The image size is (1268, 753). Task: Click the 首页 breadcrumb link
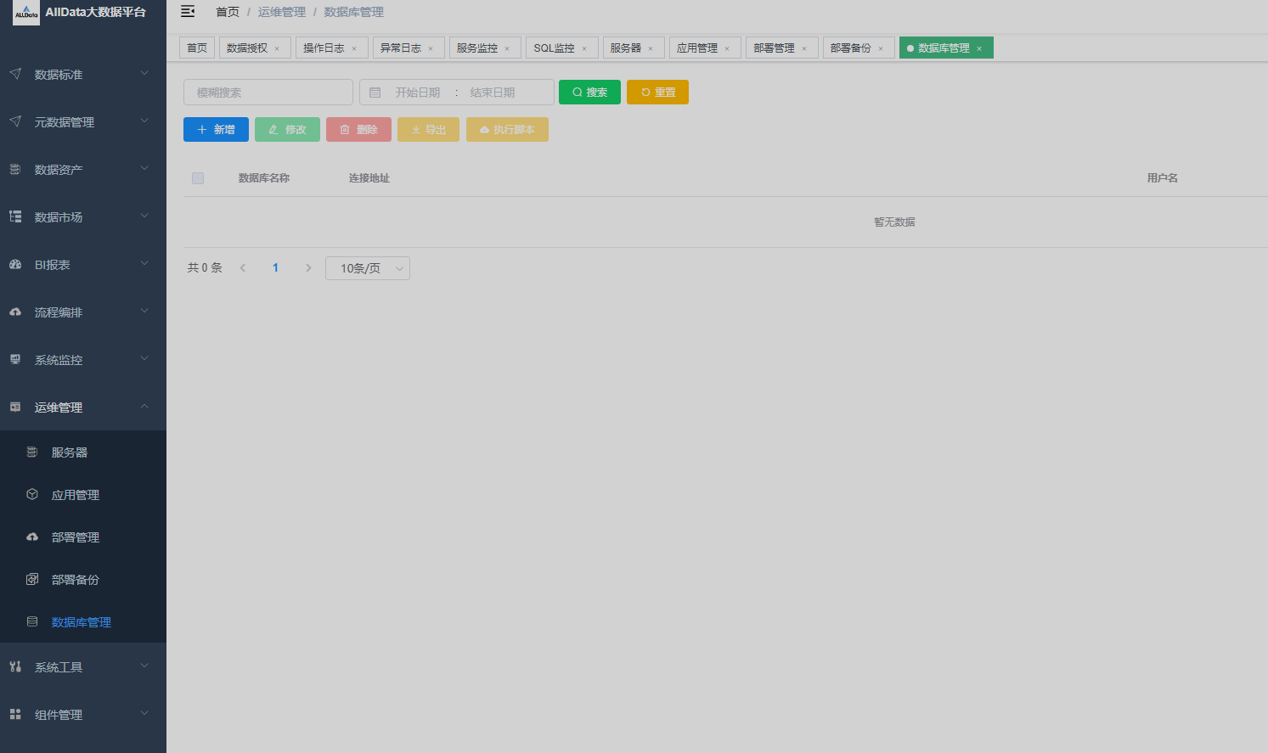click(x=227, y=12)
